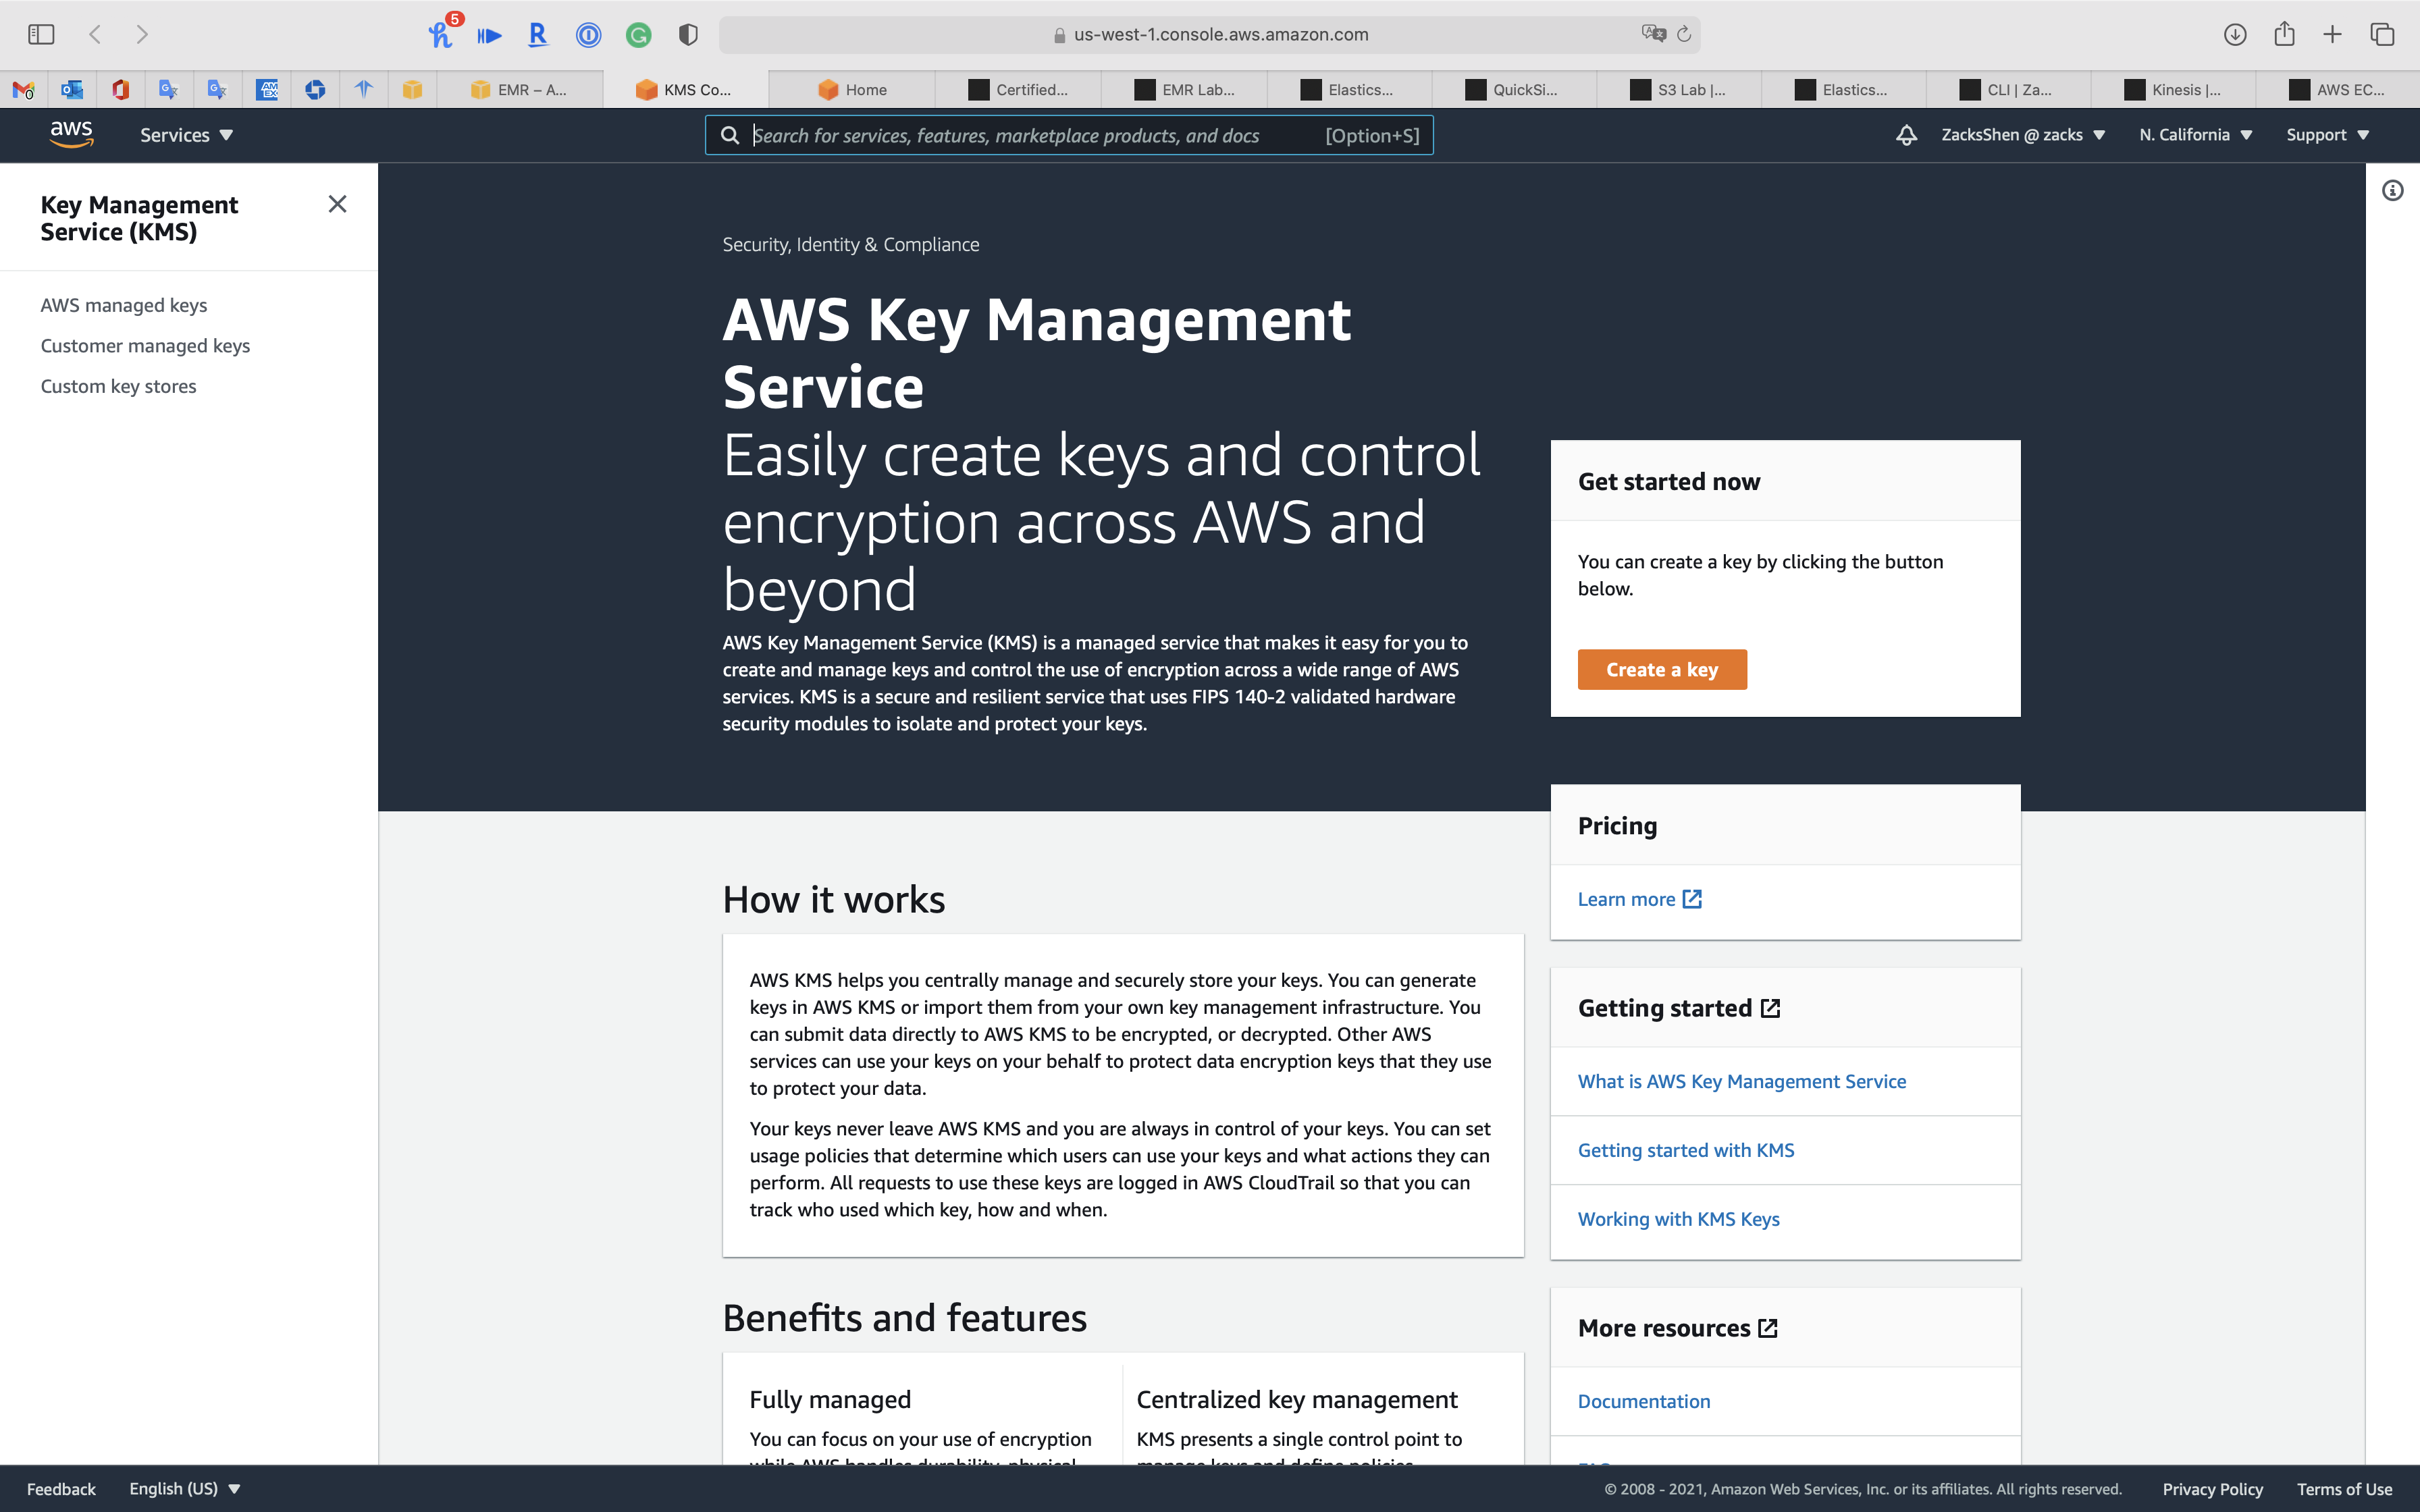Click the Safari share icon
2420x1512 pixels.
(2284, 34)
